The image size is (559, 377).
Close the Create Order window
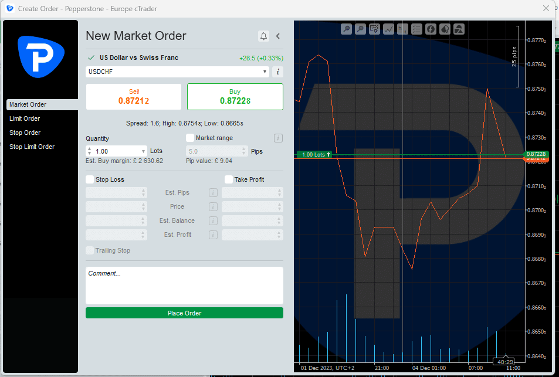click(546, 8)
